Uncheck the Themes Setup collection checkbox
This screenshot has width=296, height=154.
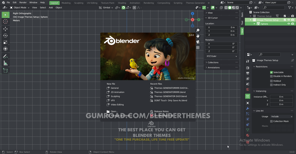[x=285, y=16]
